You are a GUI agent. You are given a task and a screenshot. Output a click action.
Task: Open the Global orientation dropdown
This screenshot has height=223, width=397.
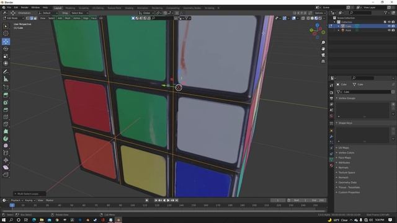[146, 13]
